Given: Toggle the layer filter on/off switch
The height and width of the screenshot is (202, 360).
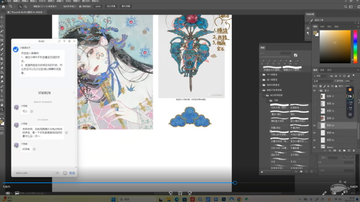Looking at the screenshot, I should 354,75.
